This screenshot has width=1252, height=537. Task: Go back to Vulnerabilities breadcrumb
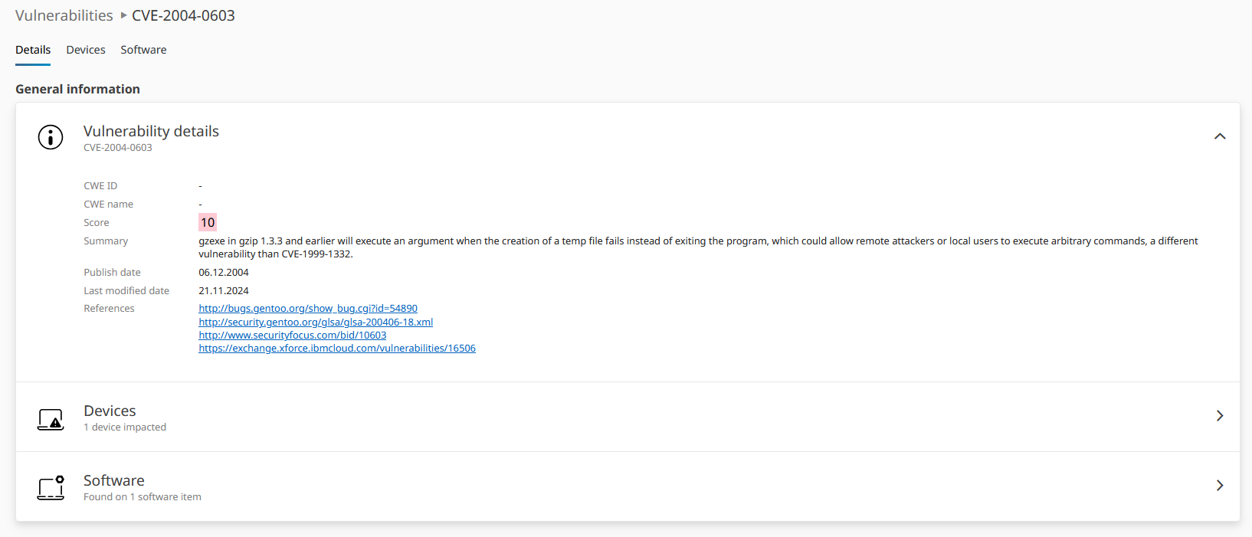tap(64, 15)
